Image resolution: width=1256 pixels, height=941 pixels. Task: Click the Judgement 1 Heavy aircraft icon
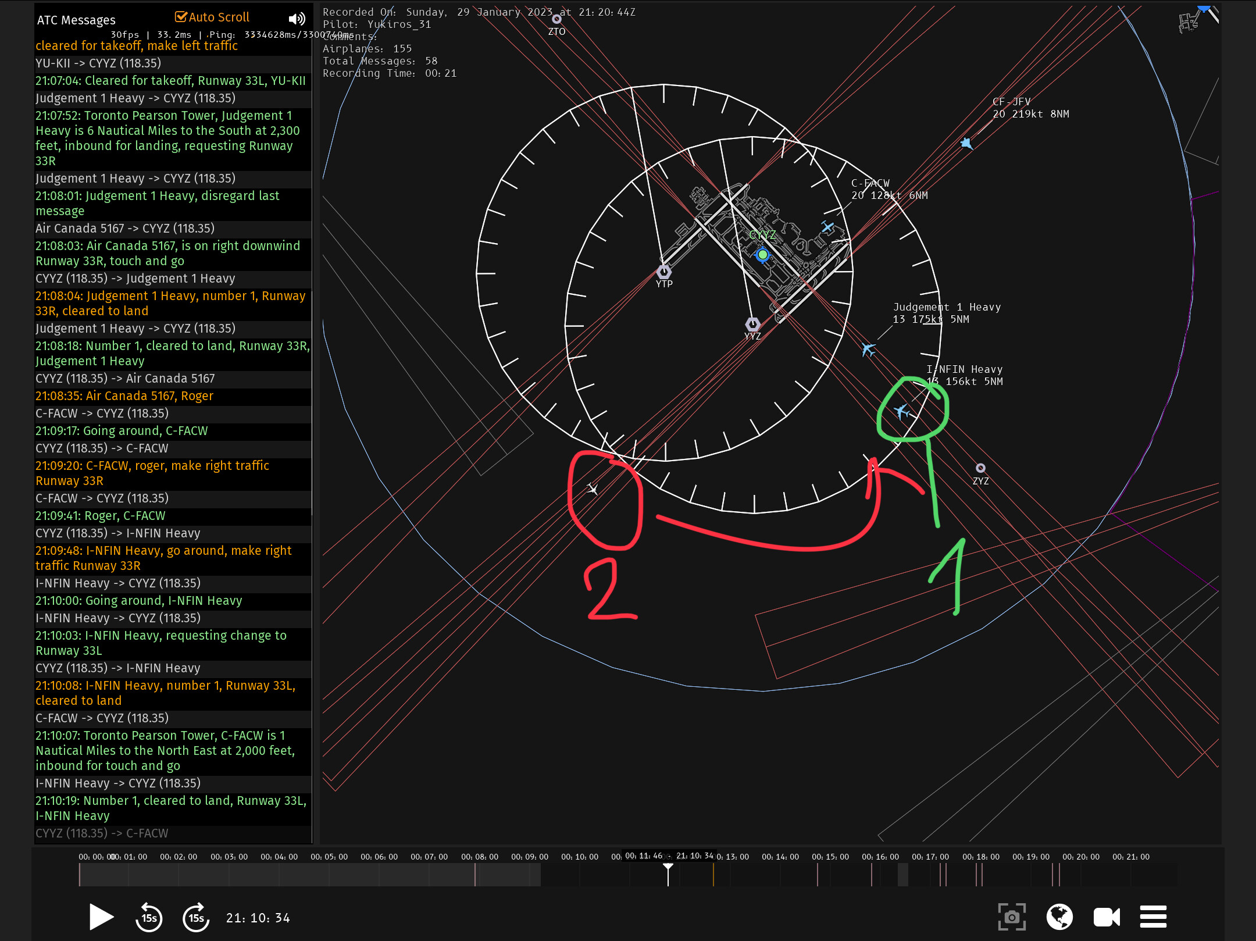868,349
